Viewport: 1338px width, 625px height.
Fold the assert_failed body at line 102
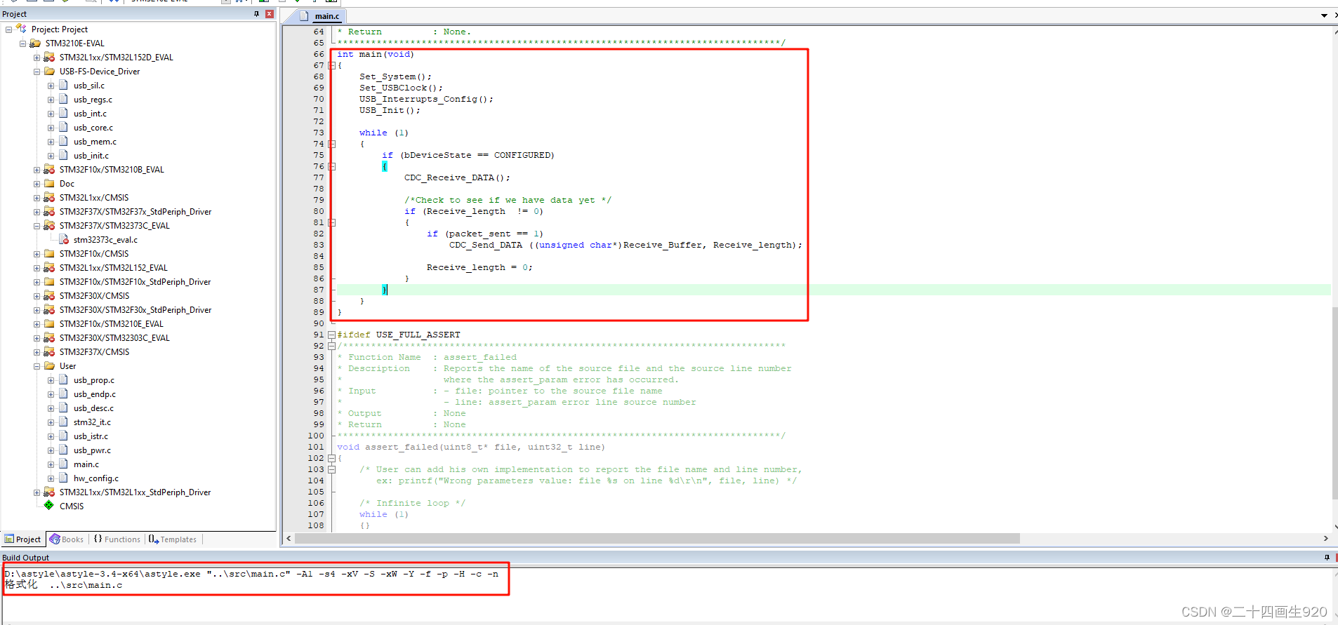pyautogui.click(x=332, y=458)
